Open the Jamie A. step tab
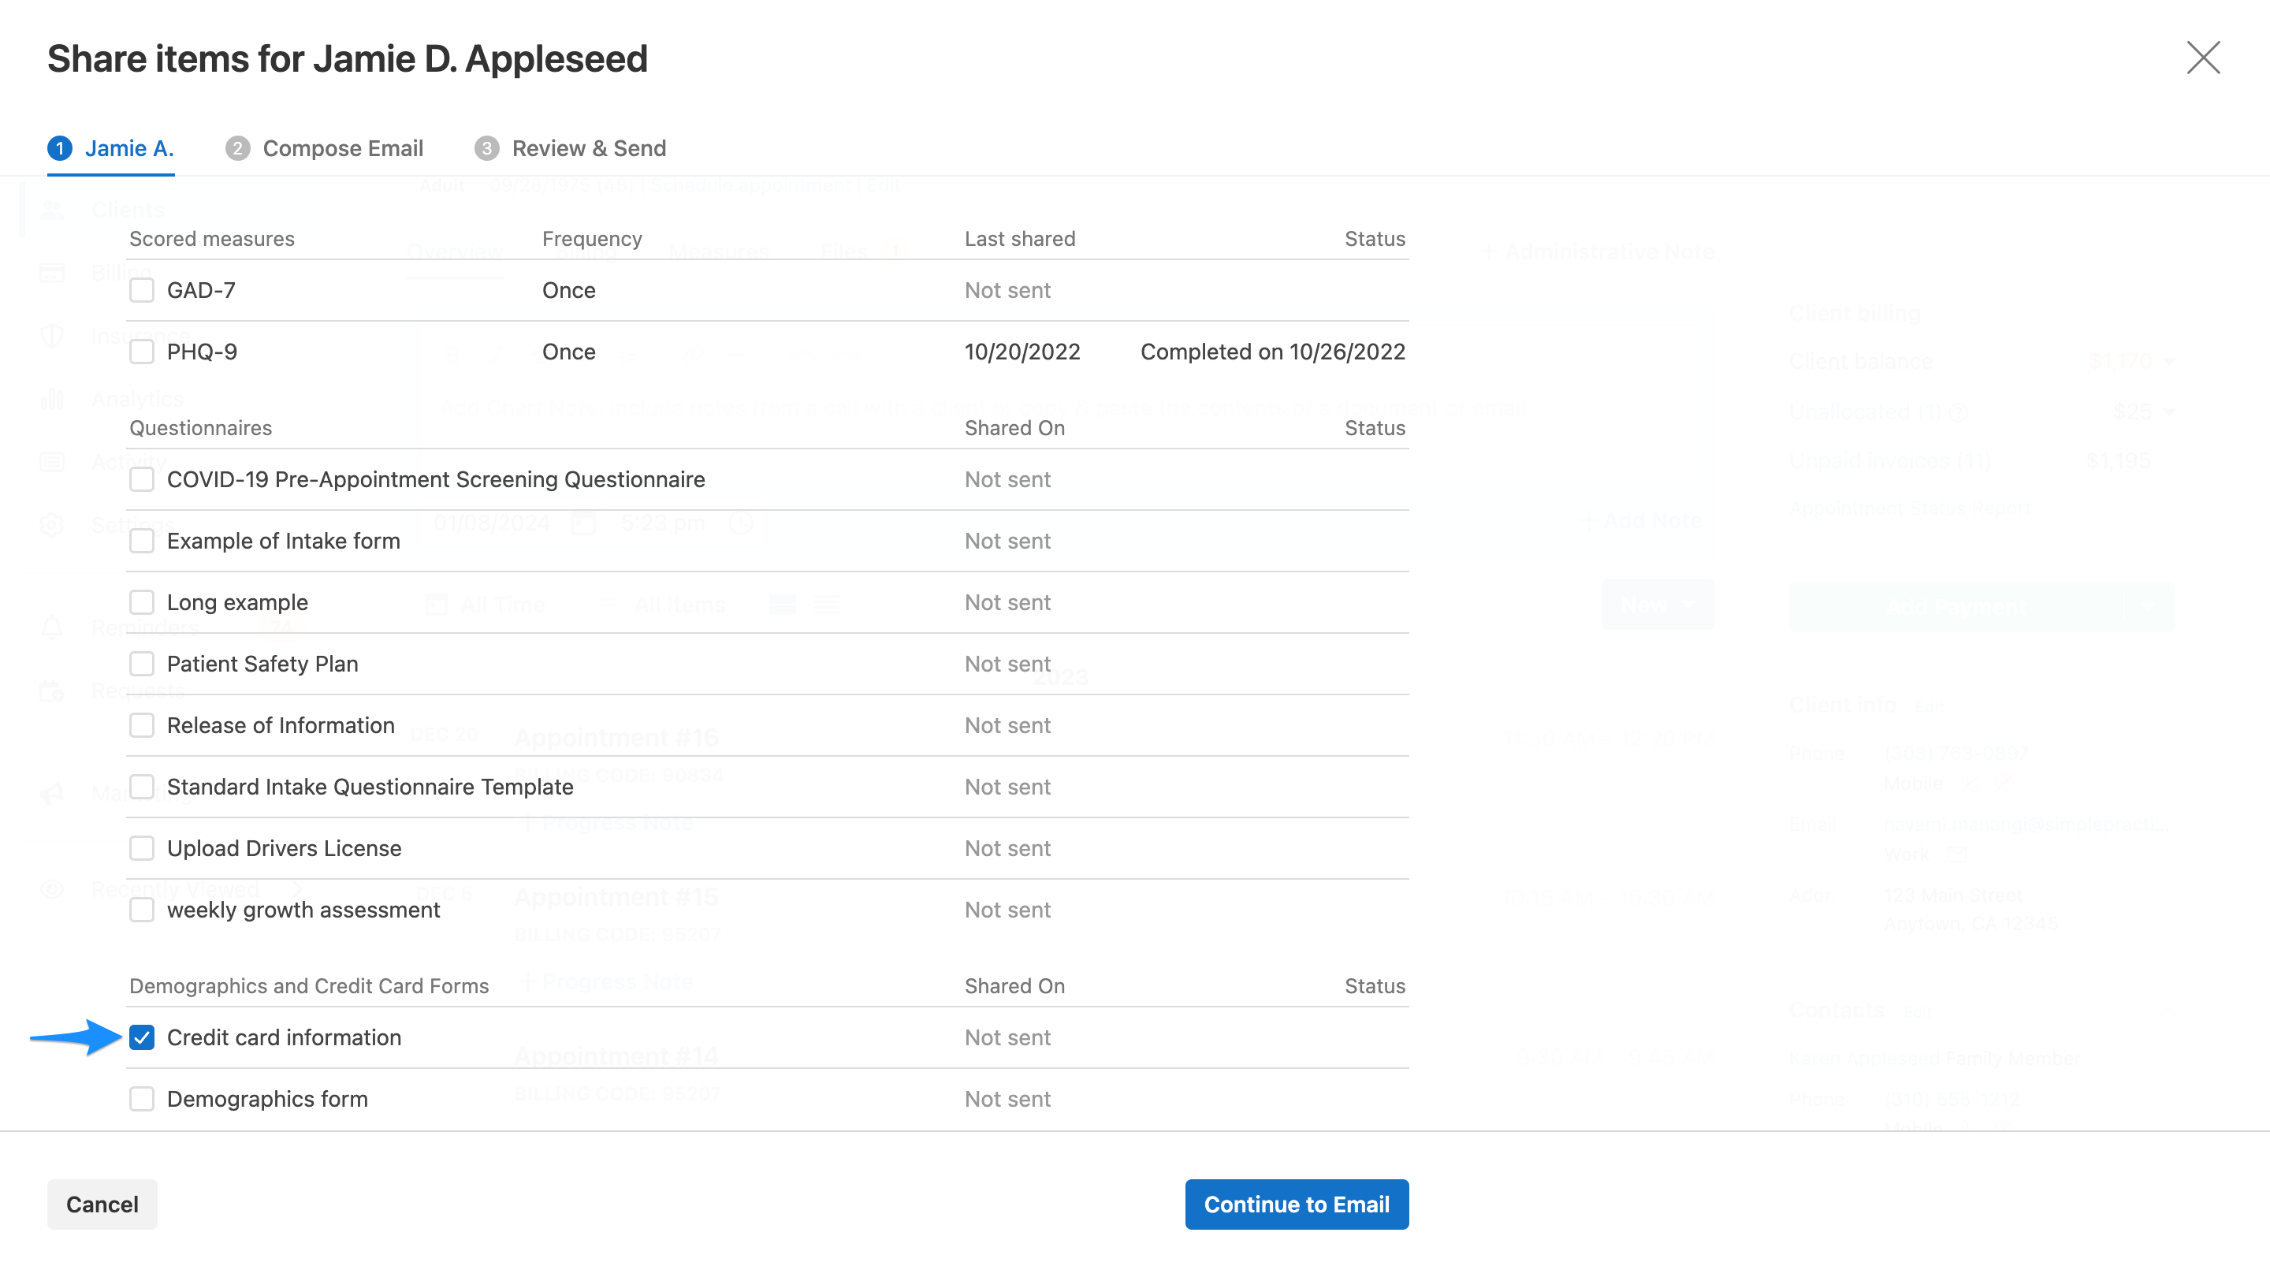The width and height of the screenshot is (2270, 1277). coord(111,148)
